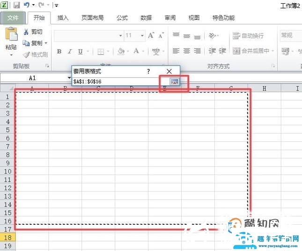Viewport: 302px width, 251px height.
Task: Open the 页面布局 tab
Action: pyautogui.click(x=92, y=18)
